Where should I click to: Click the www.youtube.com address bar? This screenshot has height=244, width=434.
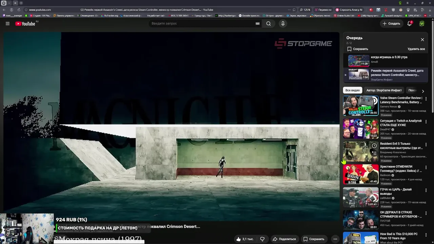40,10
